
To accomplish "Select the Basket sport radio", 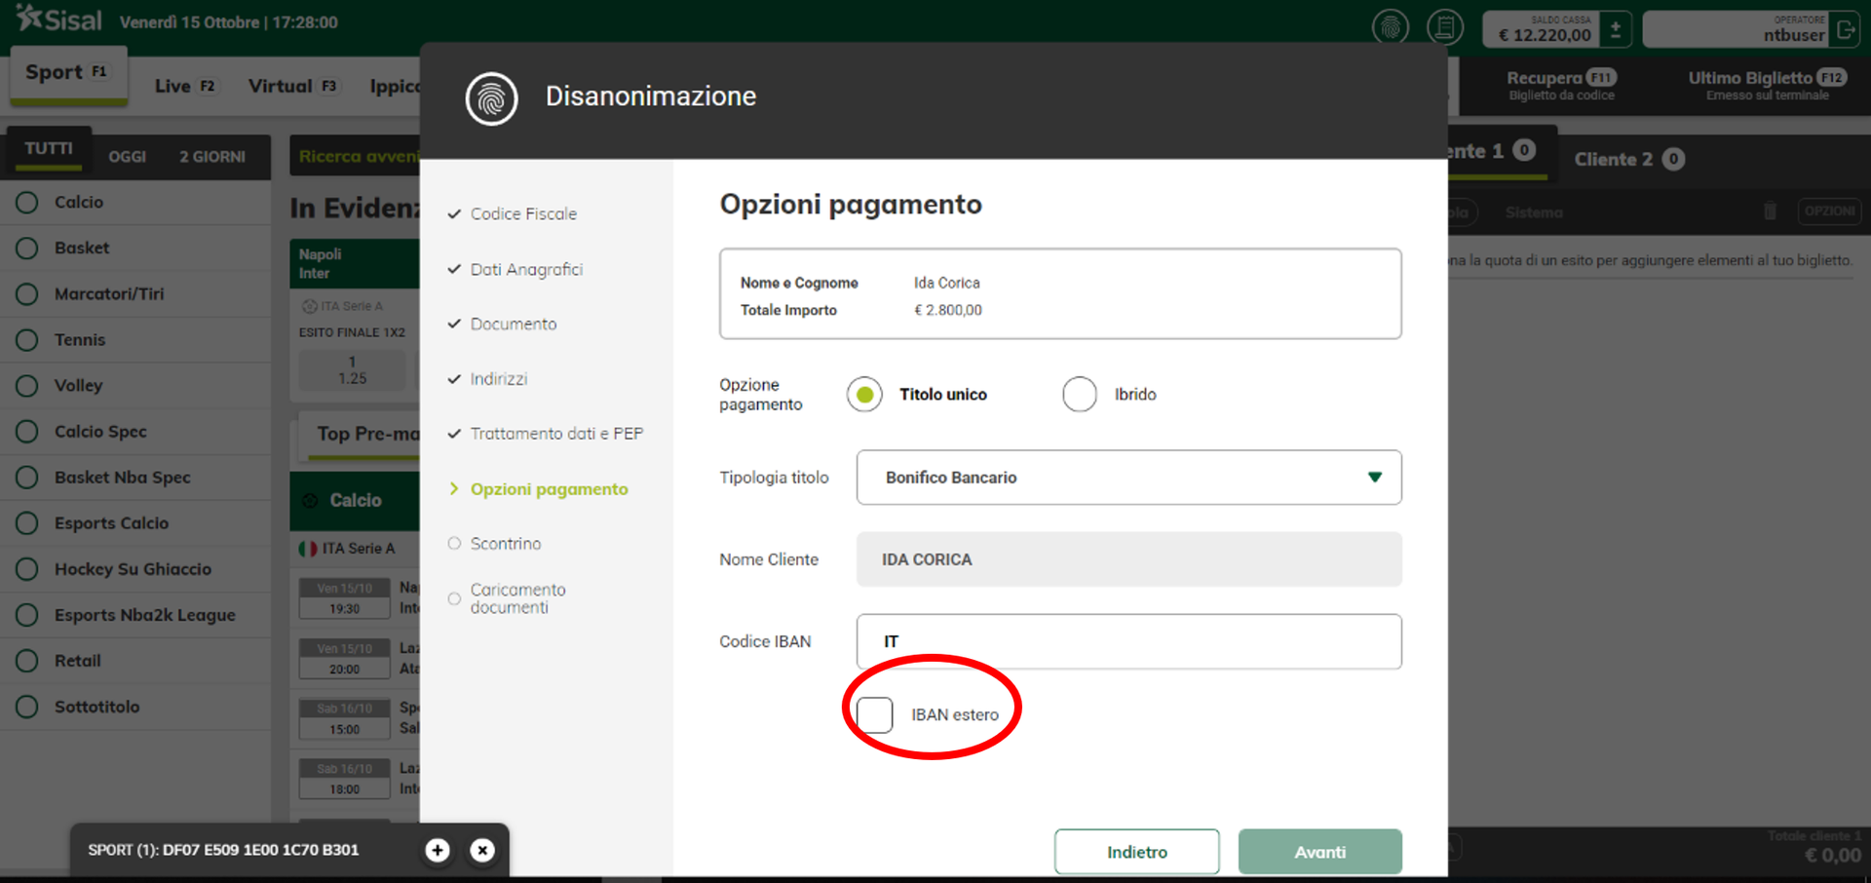I will click(27, 248).
